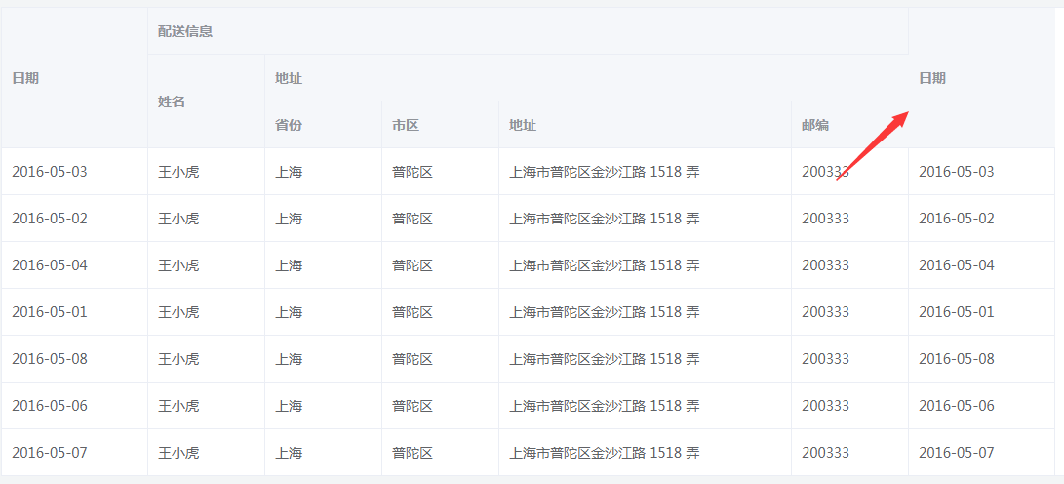Choose 普陀区 in the 2016-05-06 row
This screenshot has width=1064, height=484.
tap(412, 406)
